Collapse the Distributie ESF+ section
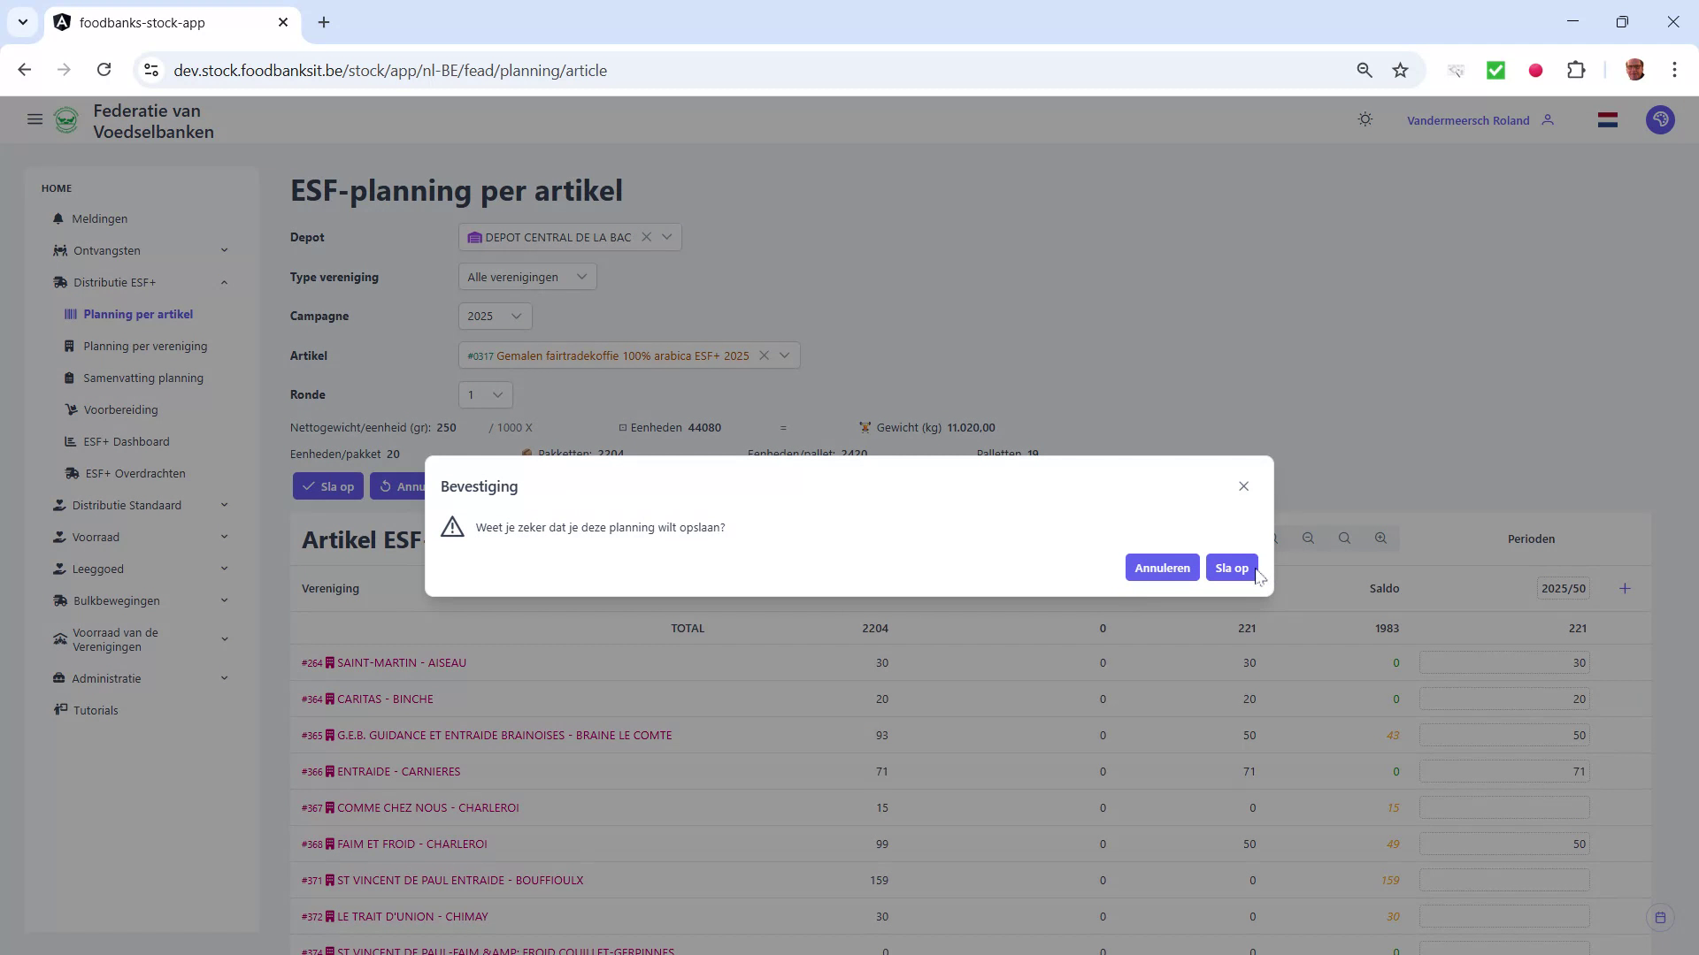The width and height of the screenshot is (1699, 955). point(224,282)
